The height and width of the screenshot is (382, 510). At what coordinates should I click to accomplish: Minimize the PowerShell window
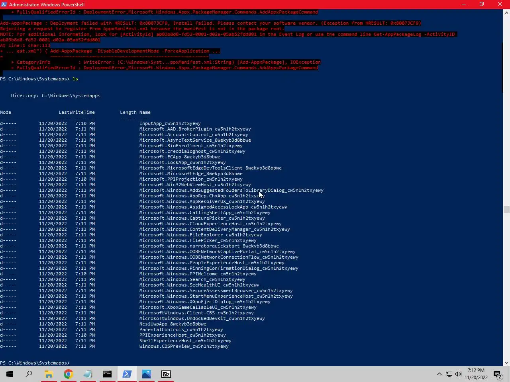click(463, 4)
